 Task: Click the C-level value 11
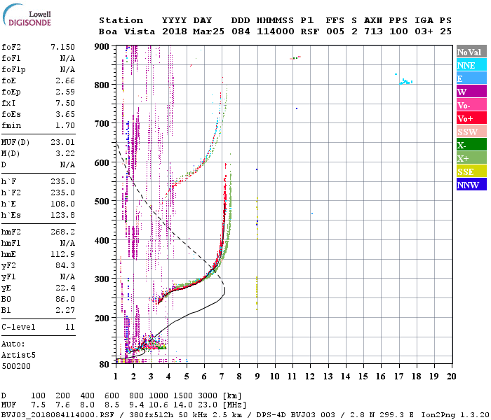[70, 327]
